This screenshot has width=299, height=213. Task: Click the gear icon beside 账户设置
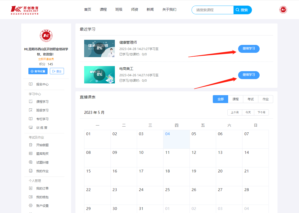(x=30, y=205)
